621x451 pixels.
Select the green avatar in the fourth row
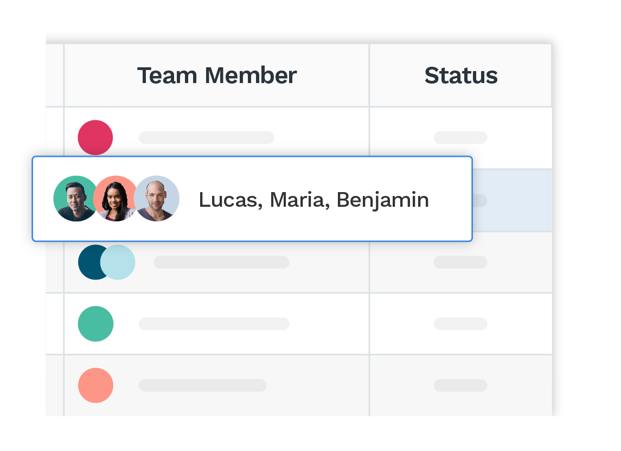[95, 324]
